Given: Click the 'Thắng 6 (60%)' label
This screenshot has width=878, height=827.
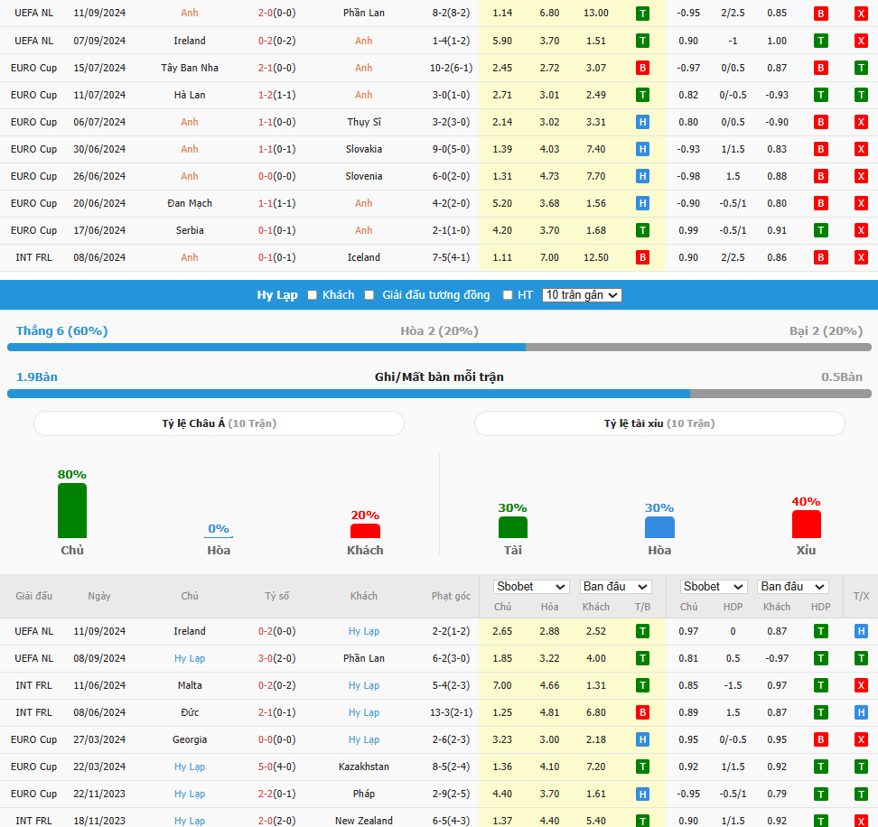Looking at the screenshot, I should (x=62, y=330).
